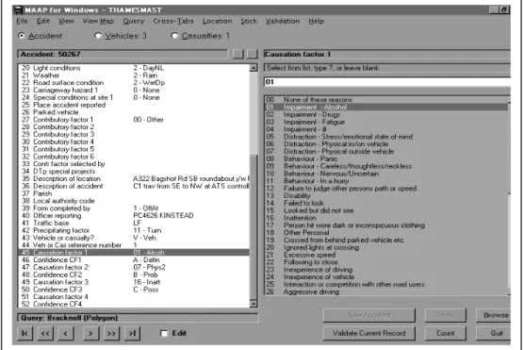Jump back several records button
This screenshot has width=524, height=350.
click(45, 333)
